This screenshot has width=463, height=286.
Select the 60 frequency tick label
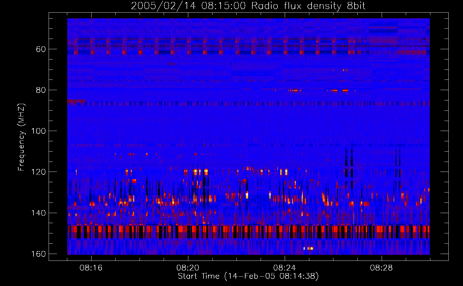coord(41,49)
